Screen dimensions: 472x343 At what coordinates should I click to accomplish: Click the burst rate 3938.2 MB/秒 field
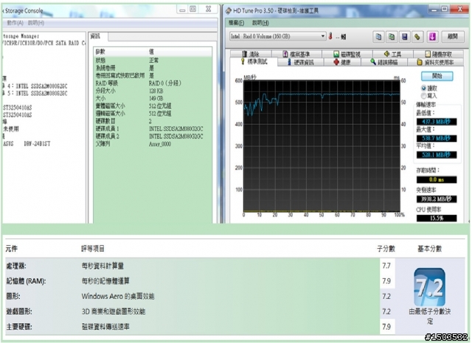436,199
